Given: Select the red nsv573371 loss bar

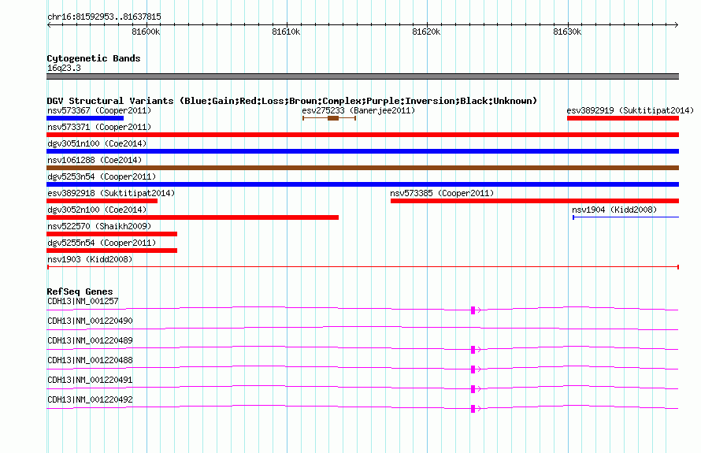Looking at the screenshot, I should [x=362, y=135].
